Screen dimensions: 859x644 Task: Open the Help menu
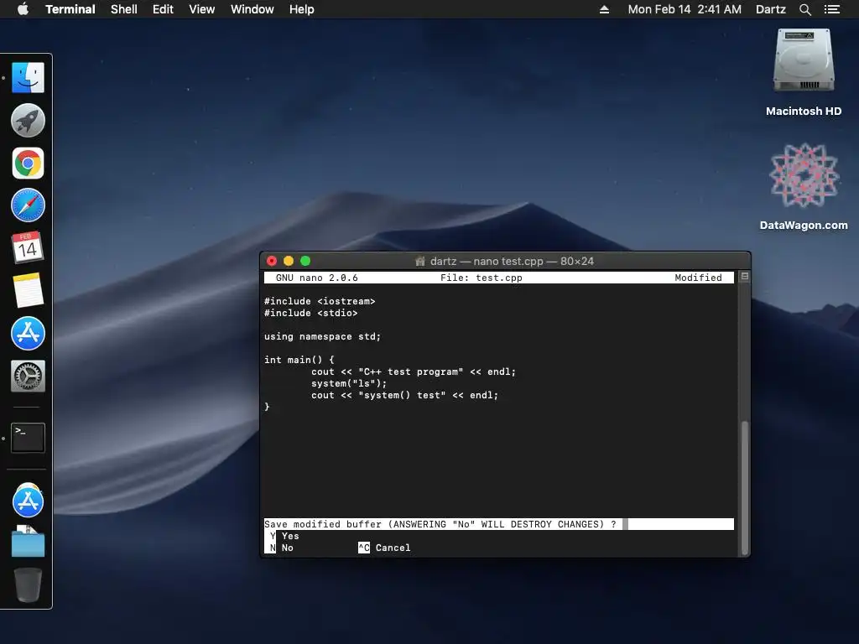click(302, 9)
